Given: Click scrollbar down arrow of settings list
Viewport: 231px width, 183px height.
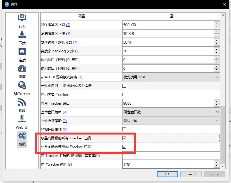Looking at the screenshot, I should pyautogui.click(x=223, y=166).
